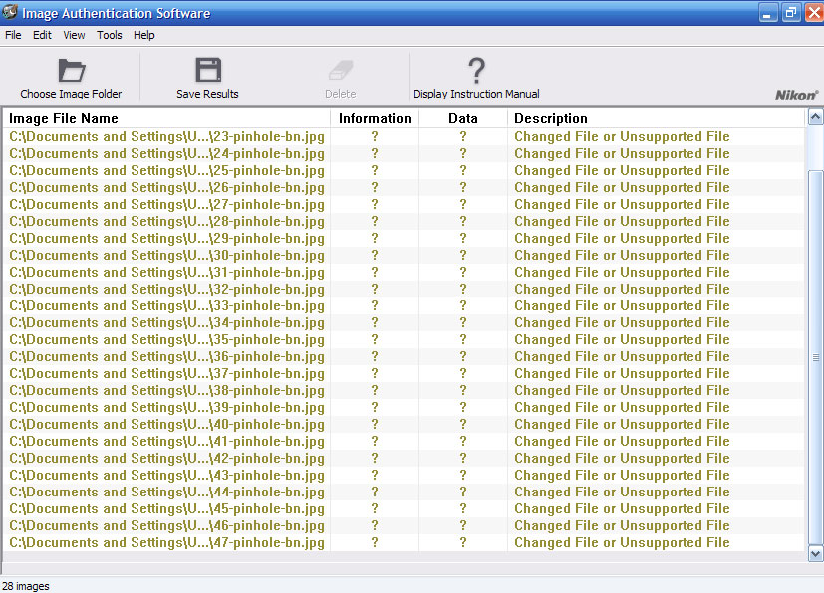Click the Data column header
The width and height of the screenshot is (824, 593).
coord(463,118)
